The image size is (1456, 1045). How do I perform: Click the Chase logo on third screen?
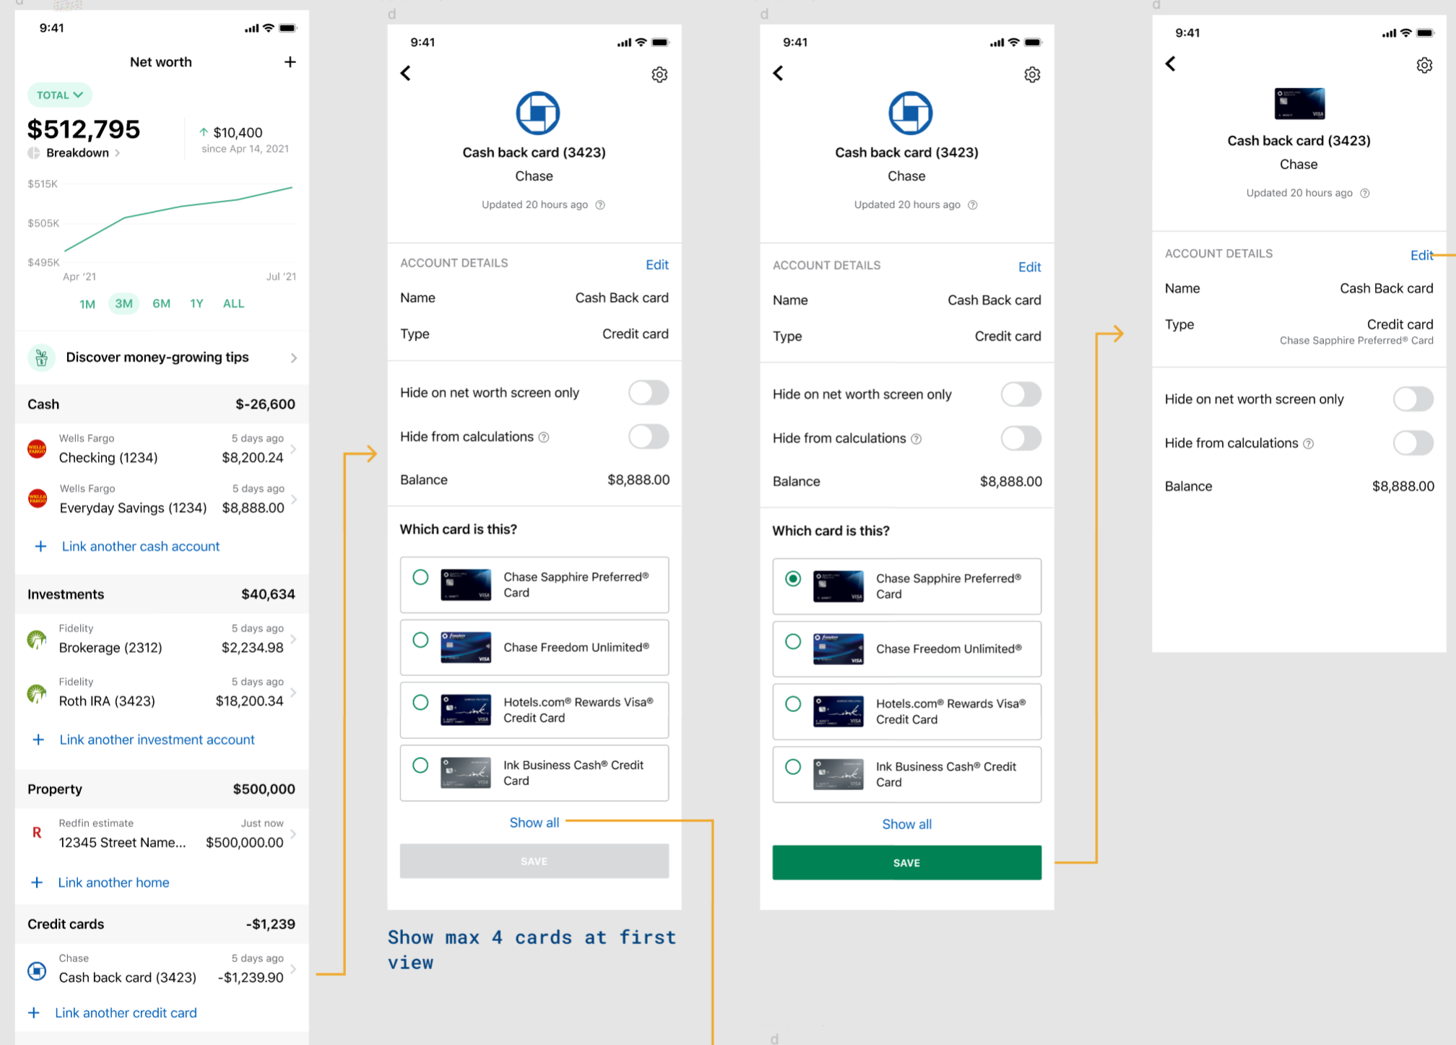pyautogui.click(x=909, y=113)
